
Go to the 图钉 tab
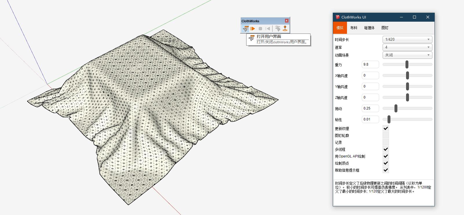click(385, 28)
